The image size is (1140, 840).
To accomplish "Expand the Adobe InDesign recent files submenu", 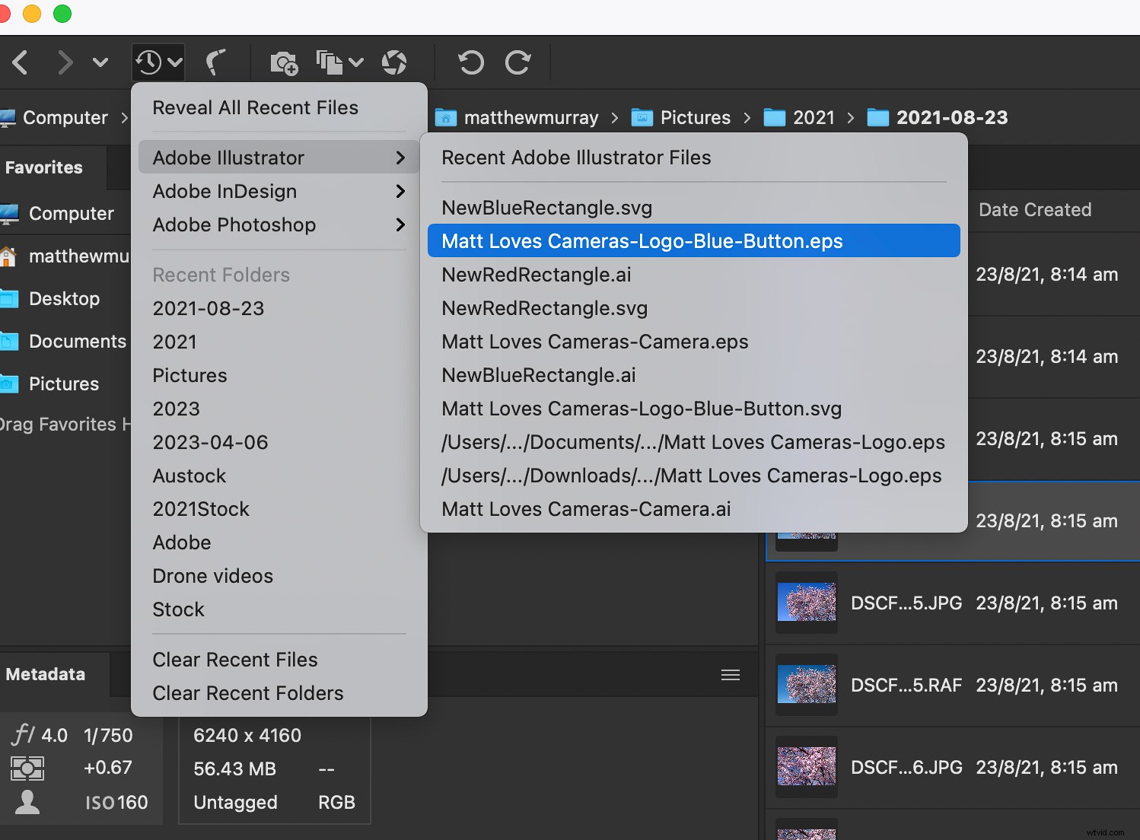I will click(224, 191).
